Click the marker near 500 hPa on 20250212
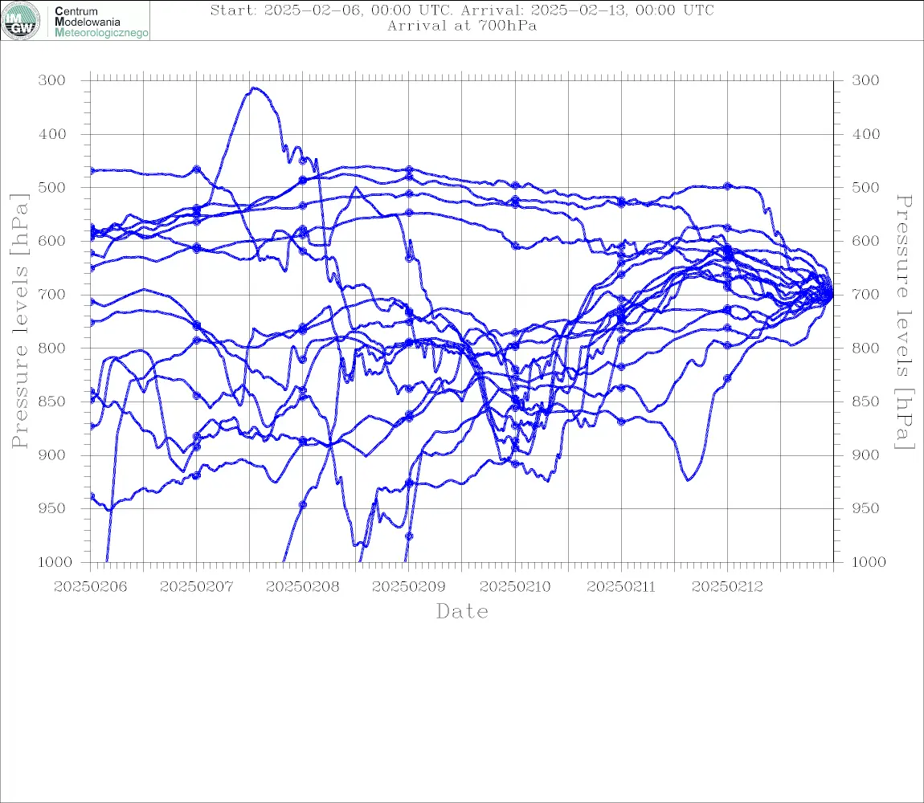Image resolution: width=924 pixels, height=803 pixels. (x=727, y=186)
